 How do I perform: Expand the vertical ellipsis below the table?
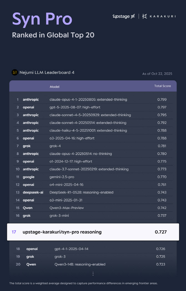click(93, 274)
